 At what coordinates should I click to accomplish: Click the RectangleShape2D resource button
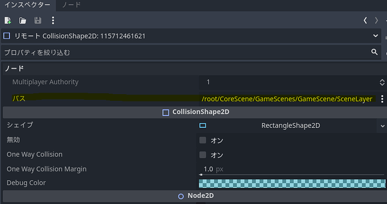(x=288, y=126)
